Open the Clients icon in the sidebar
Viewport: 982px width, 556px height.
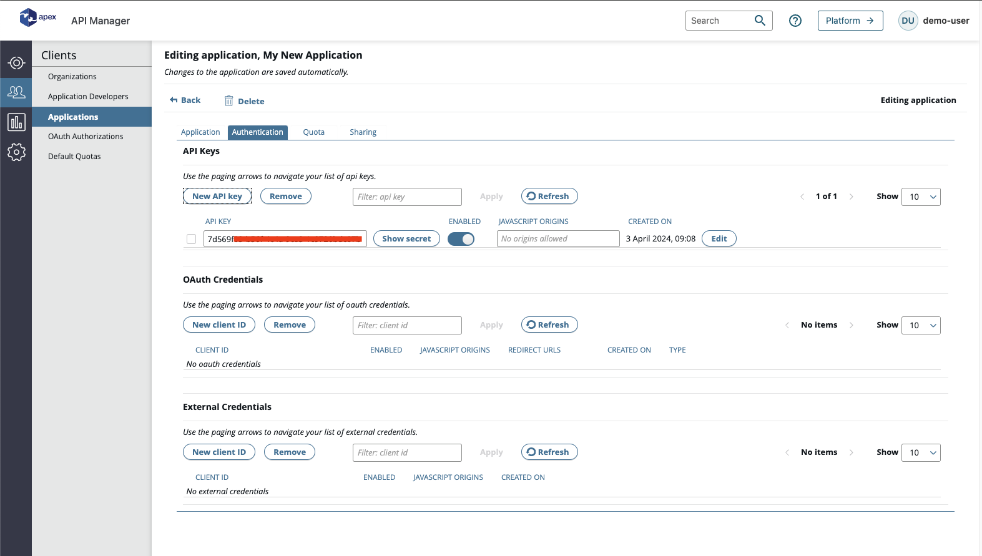16,92
